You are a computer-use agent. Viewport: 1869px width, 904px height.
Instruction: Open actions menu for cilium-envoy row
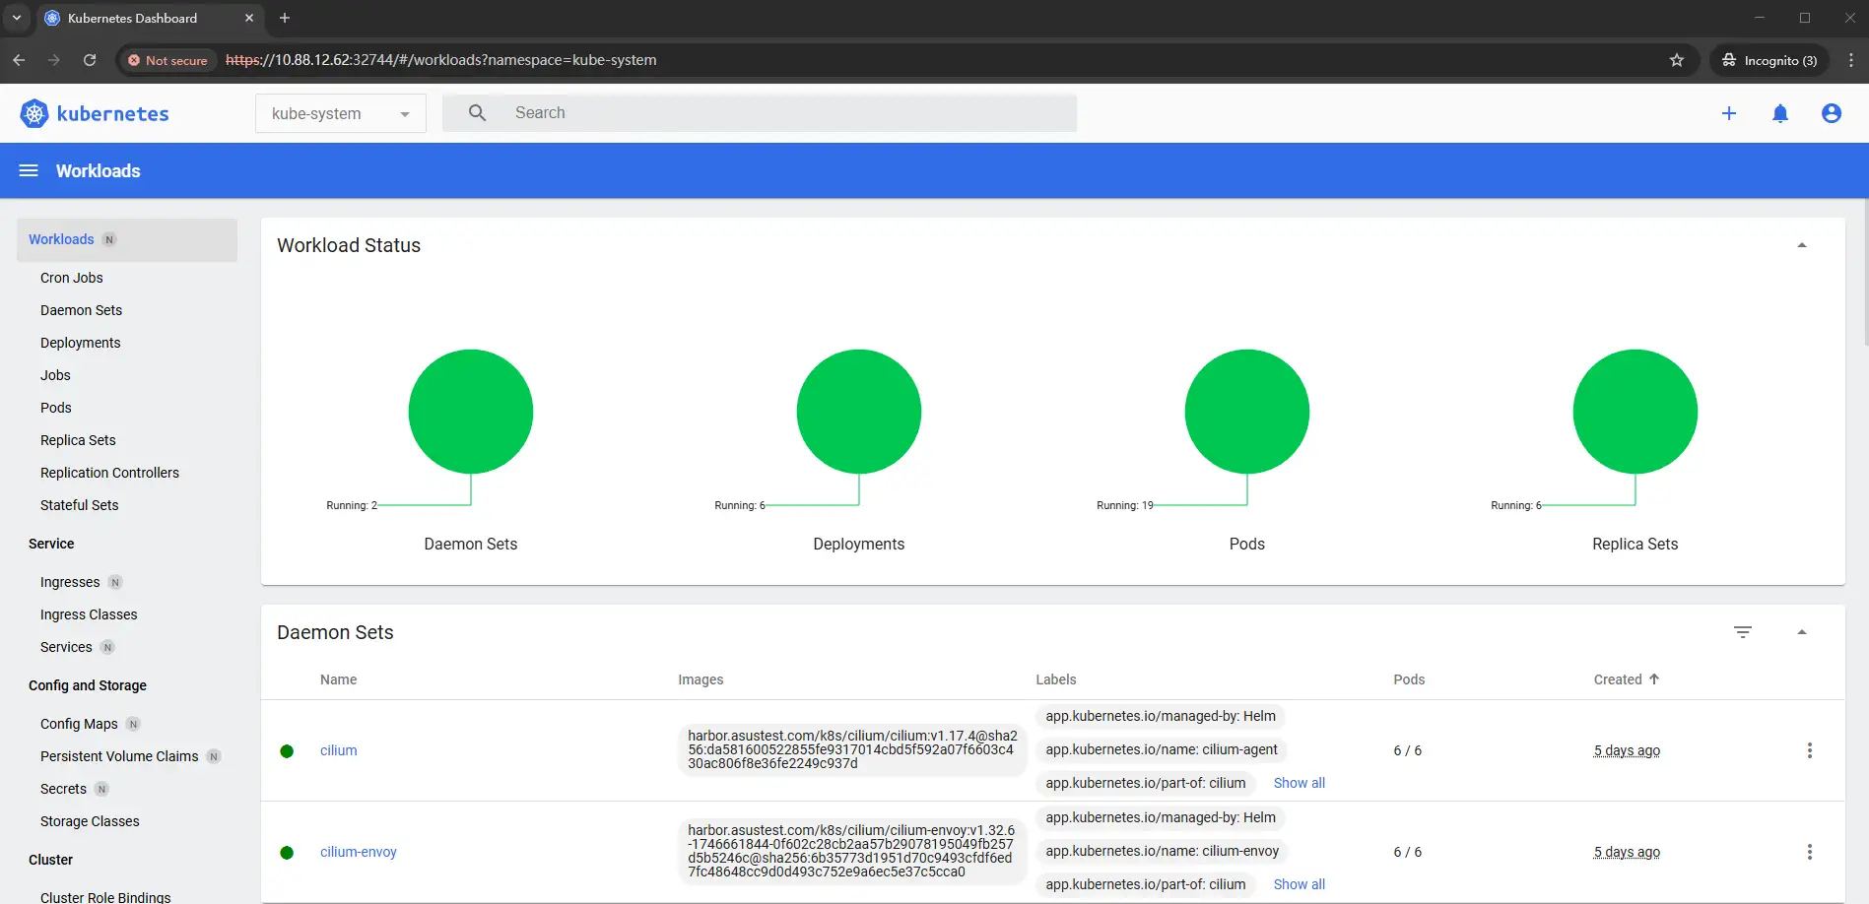pyautogui.click(x=1809, y=852)
